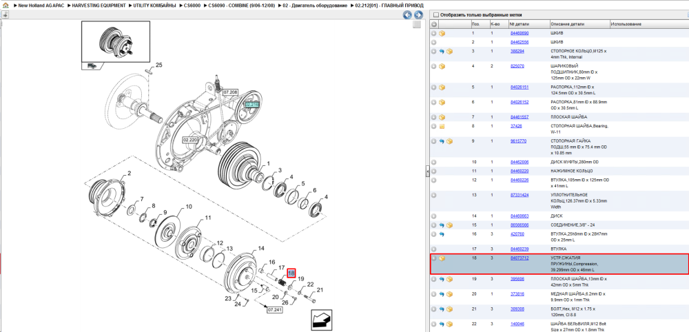The height and width of the screenshot is (332, 689).
Task: Check 'Отобразить только выбранные метки' checkbox
Action: click(435, 15)
